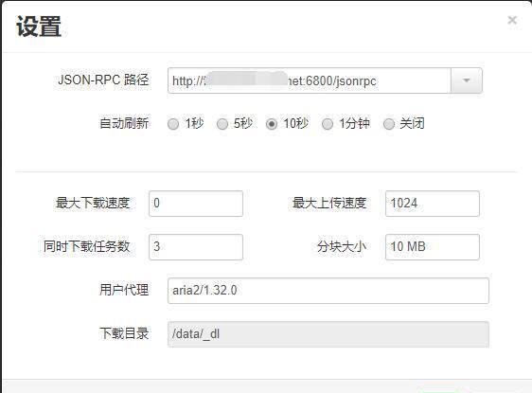Click the 分块大小 field showing 10 MB
532x393 pixels.
point(433,247)
